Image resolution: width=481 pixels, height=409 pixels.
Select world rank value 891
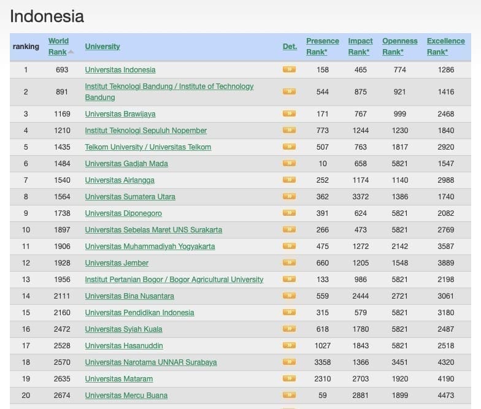coord(62,92)
